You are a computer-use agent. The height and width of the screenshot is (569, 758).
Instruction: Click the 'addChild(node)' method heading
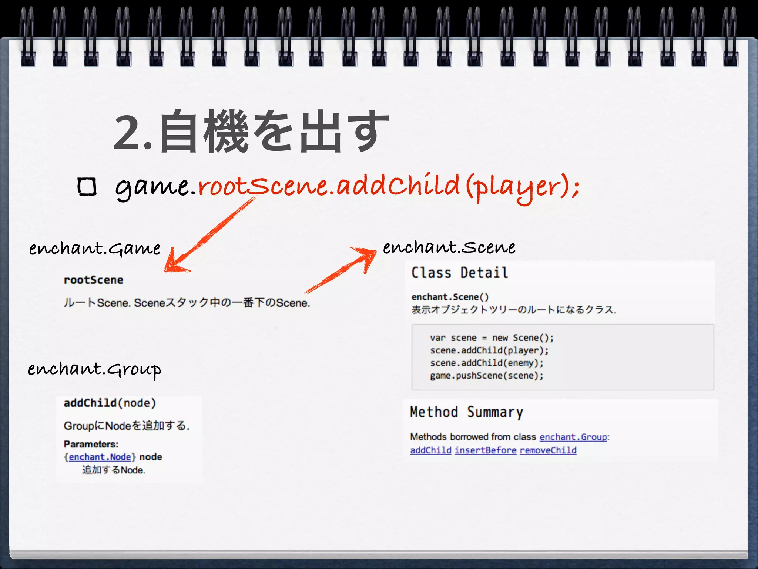pos(110,403)
